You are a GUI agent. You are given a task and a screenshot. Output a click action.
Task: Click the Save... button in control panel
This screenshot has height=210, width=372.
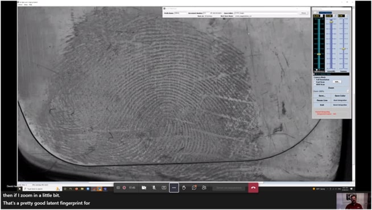322,96
